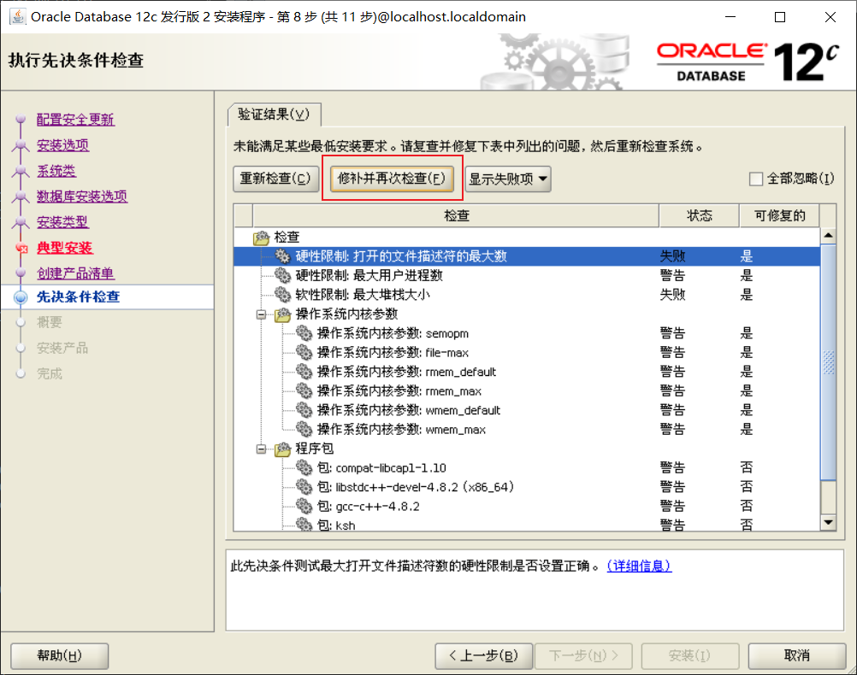
Task: Select the wmem_default kernel parameter row
Action: 527,410
